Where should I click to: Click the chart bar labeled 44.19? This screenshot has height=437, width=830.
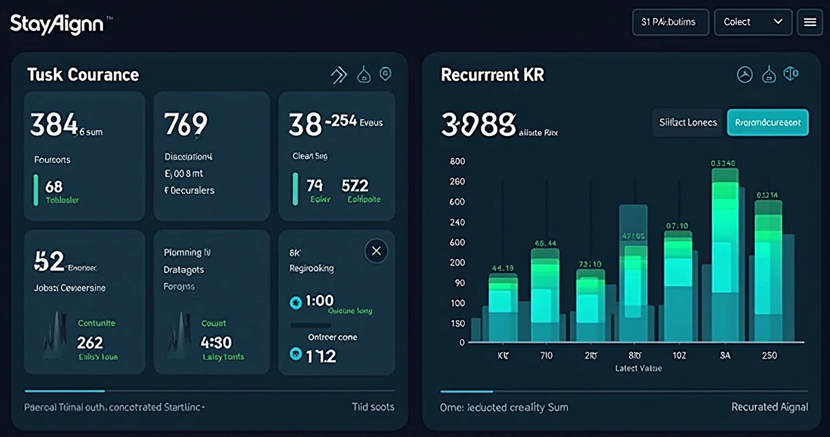[x=504, y=307]
